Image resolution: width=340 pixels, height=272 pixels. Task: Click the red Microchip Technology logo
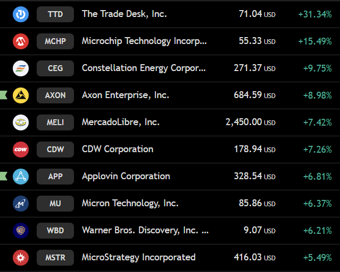click(21, 41)
